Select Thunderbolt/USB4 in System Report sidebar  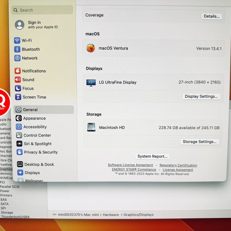[x=15, y=217]
